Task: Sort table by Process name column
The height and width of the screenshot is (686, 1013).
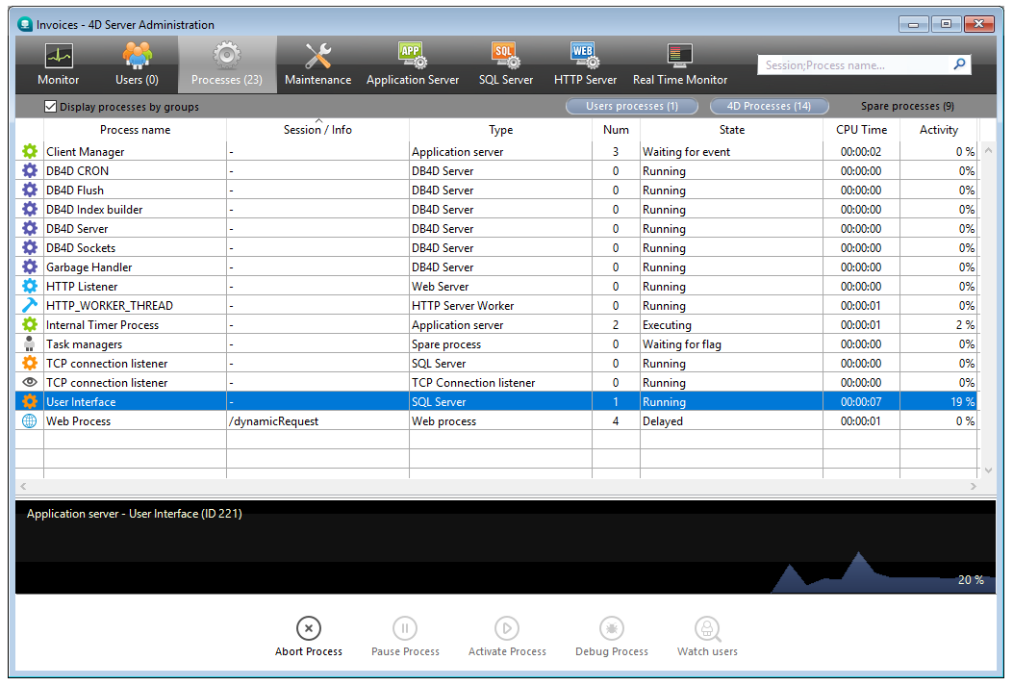Action: tap(135, 130)
